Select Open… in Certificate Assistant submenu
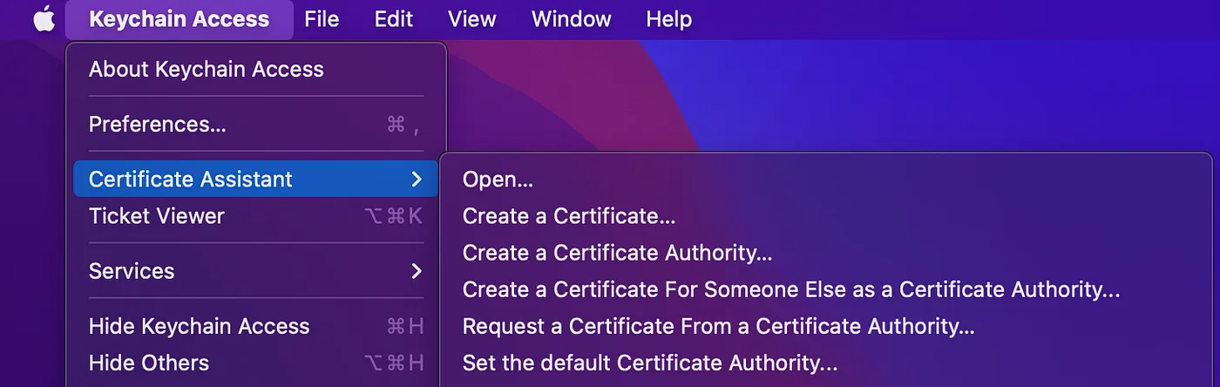The height and width of the screenshot is (387, 1220). (826, 180)
